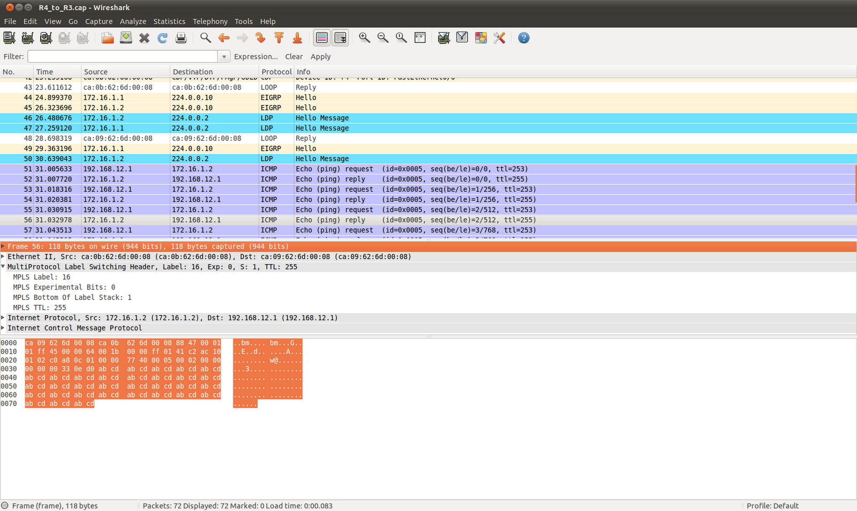Expand the Ethernet II details
Image resolution: width=857 pixels, height=511 pixels.
3,257
